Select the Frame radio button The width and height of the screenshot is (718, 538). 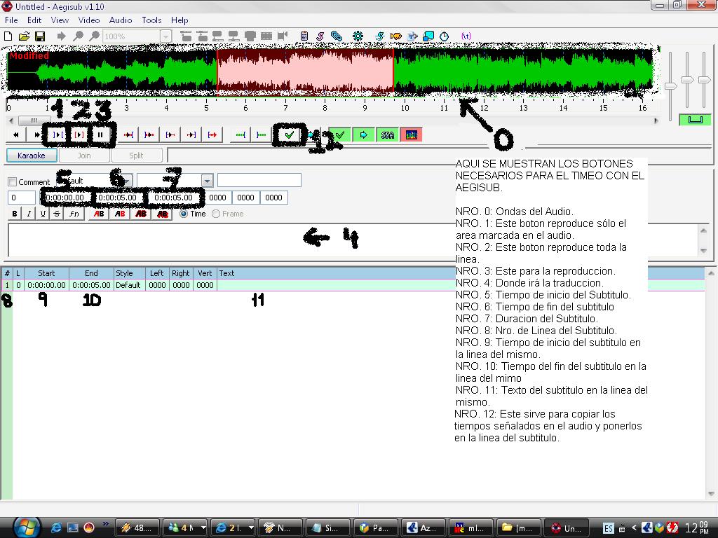pyautogui.click(x=216, y=214)
